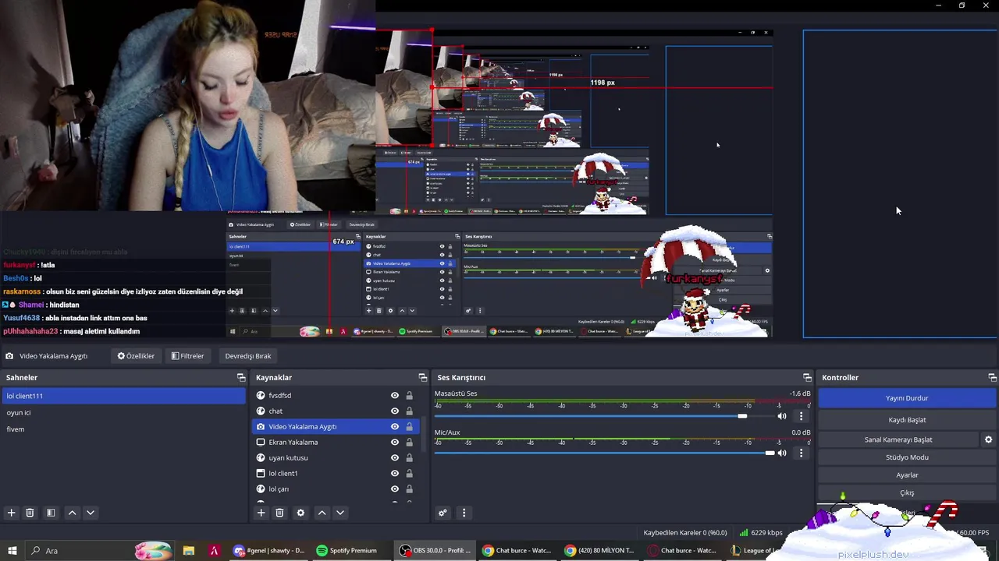Select the uyarı kutusu source
The image size is (999, 561).
[x=336, y=458]
